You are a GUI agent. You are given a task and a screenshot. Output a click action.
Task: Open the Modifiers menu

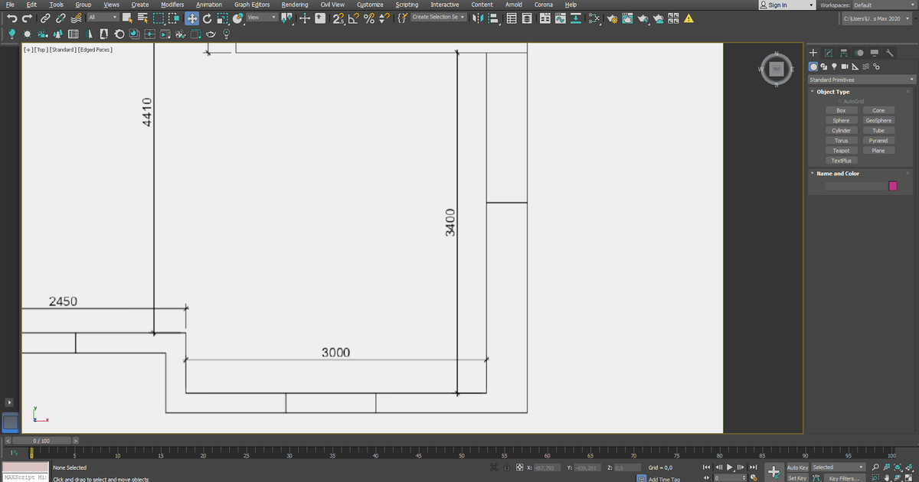[x=172, y=5]
